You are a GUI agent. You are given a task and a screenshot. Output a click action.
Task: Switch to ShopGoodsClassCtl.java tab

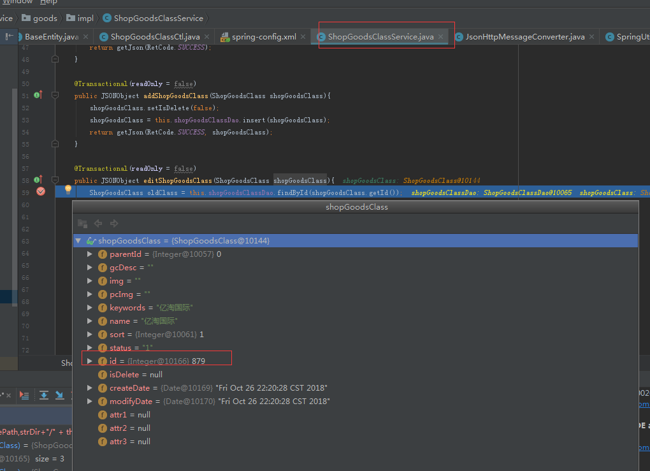(155, 36)
